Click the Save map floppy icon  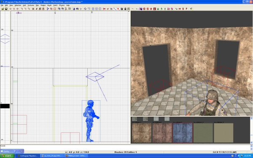point(6,9)
